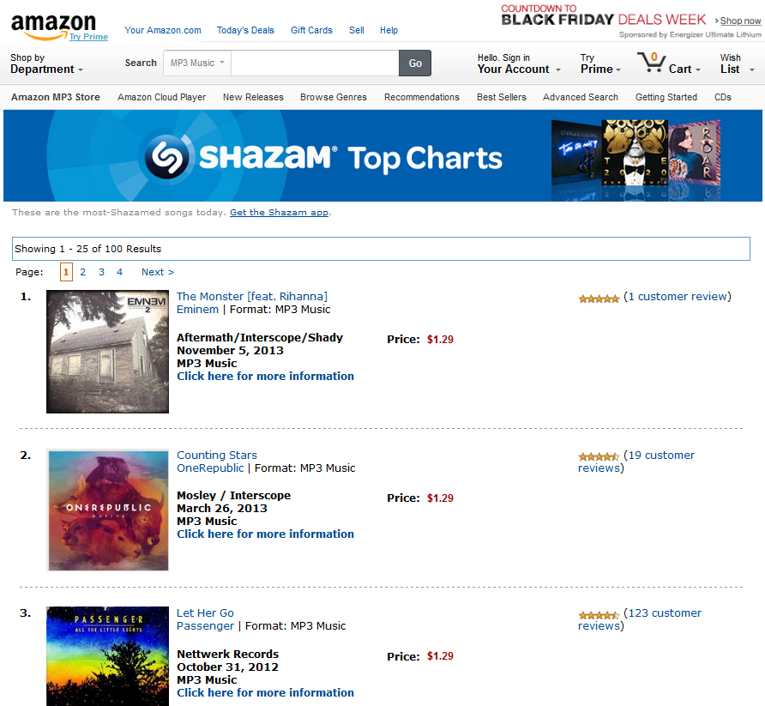Go to results page 2
765x706 pixels.
pos(83,272)
